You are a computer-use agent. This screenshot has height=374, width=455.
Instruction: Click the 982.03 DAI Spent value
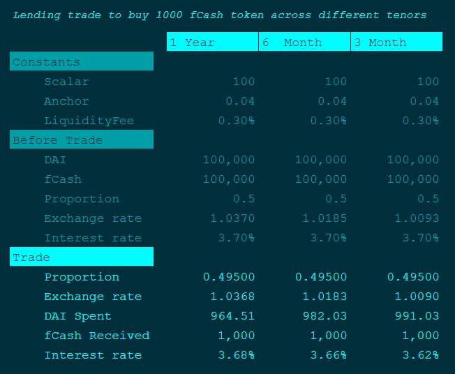pyautogui.click(x=325, y=316)
